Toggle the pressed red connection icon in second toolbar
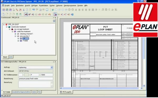Image resolution: width=158 pixels, height=98 pixels. [26, 14]
